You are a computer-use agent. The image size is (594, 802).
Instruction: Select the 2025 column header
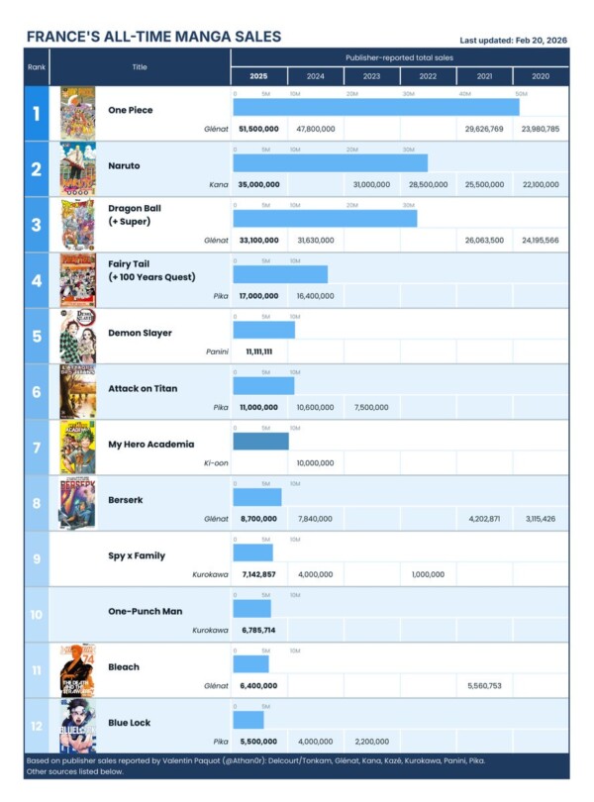tap(258, 76)
